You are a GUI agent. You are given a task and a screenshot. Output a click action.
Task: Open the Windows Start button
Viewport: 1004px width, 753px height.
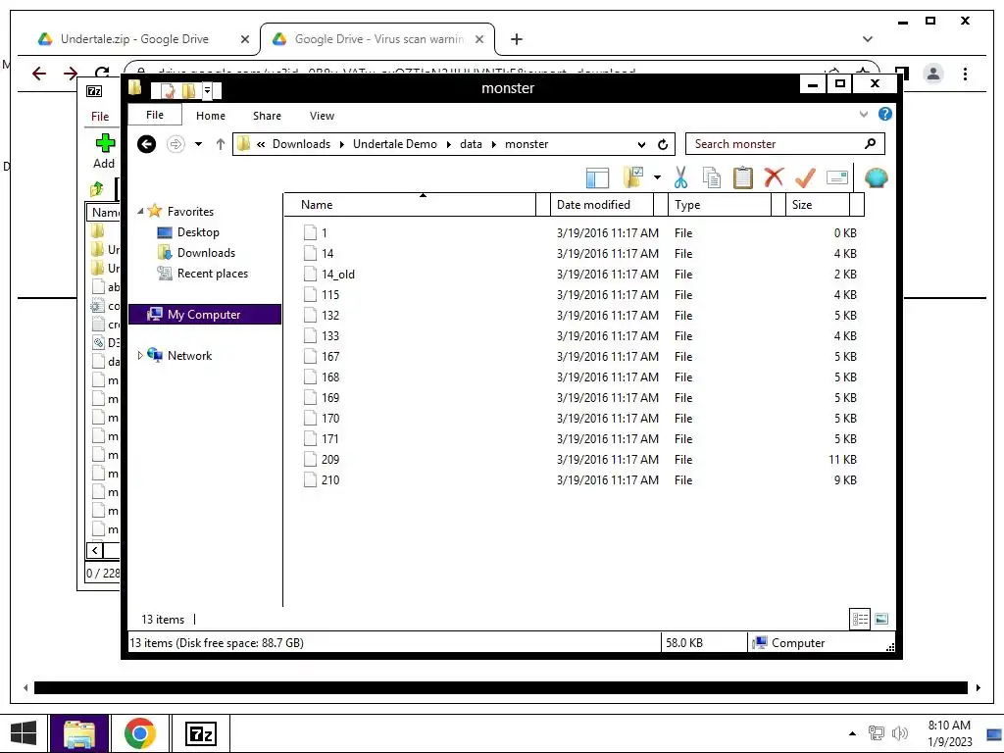[x=24, y=733]
